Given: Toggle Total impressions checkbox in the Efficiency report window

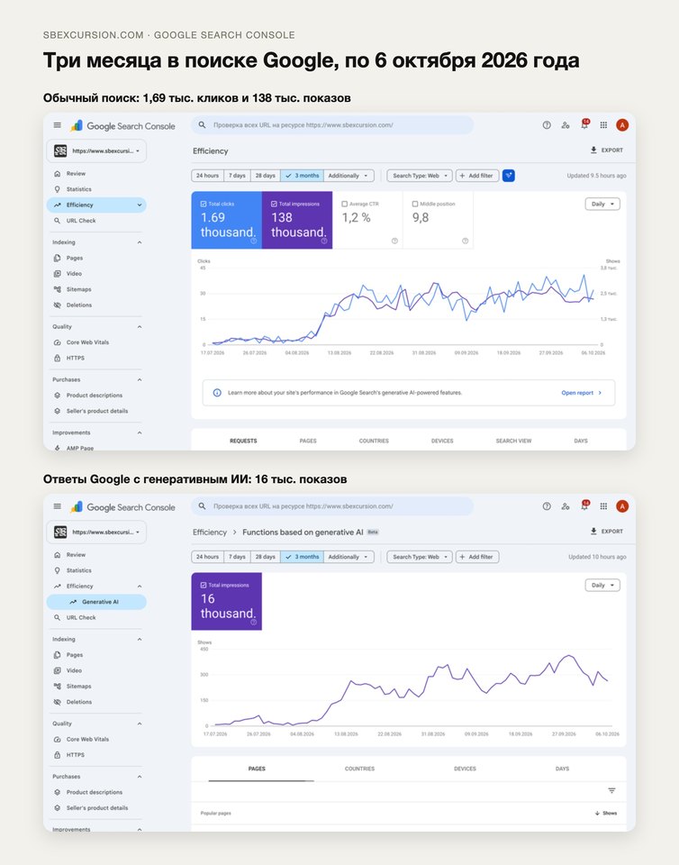Looking at the screenshot, I should point(274,204).
